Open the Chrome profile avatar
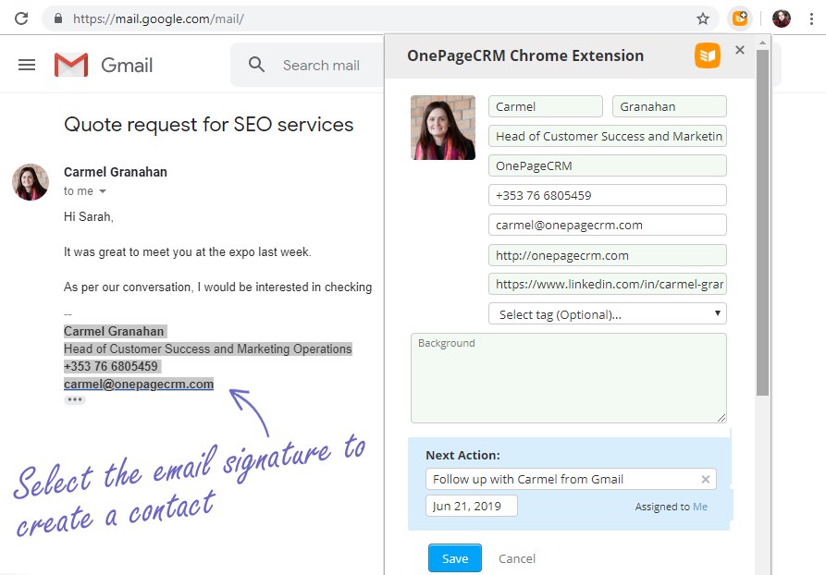This screenshot has height=575, width=826. [x=782, y=18]
